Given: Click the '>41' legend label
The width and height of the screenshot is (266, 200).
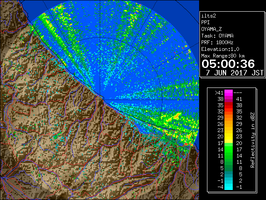Looking at the screenshot, I should click(219, 92).
